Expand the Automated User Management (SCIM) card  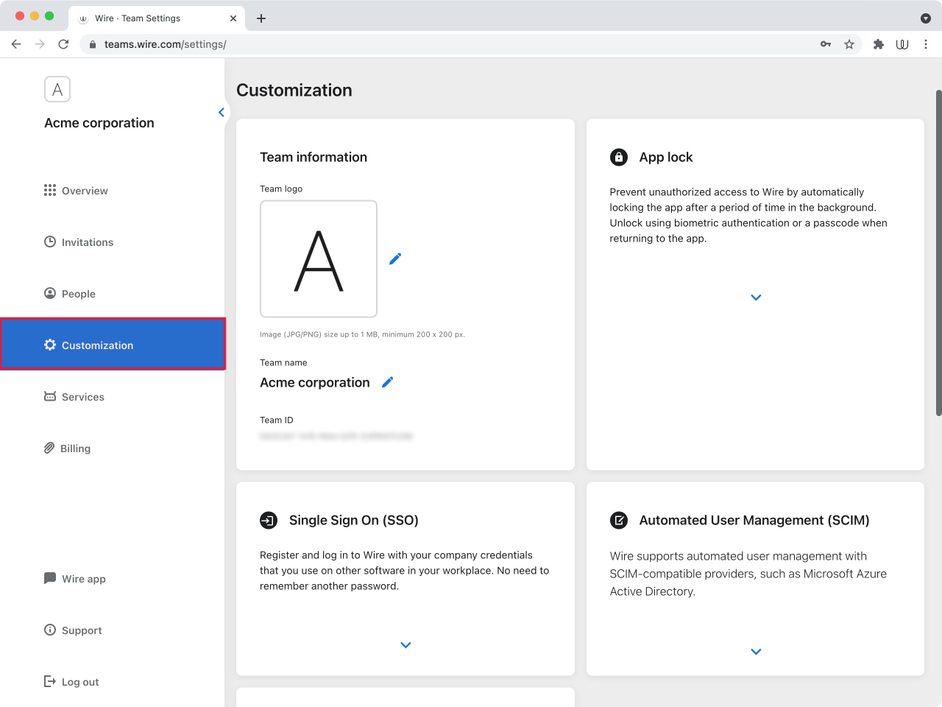click(x=756, y=652)
